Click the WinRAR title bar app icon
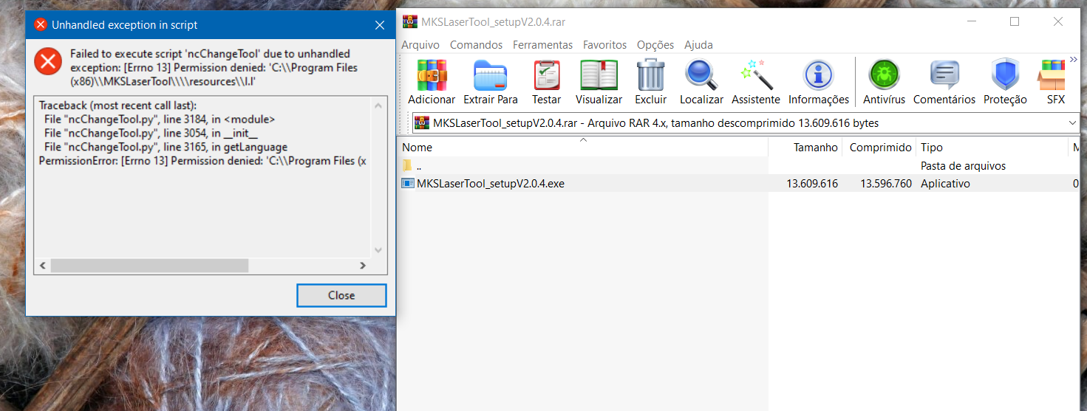 point(409,21)
